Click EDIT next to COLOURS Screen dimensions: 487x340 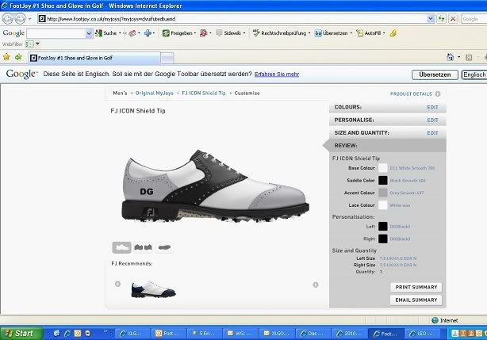432,107
